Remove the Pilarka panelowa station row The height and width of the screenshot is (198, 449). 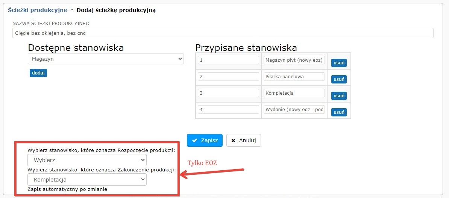(x=339, y=79)
